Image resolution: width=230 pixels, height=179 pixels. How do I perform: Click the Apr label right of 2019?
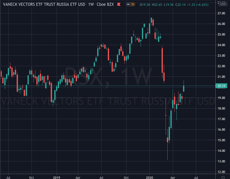tap(78, 177)
